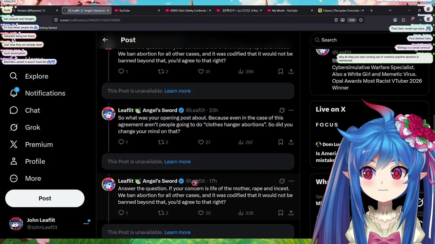Switch to the Nick Shirley video tab
The width and height of the screenshot is (435, 244).
(x=188, y=11)
